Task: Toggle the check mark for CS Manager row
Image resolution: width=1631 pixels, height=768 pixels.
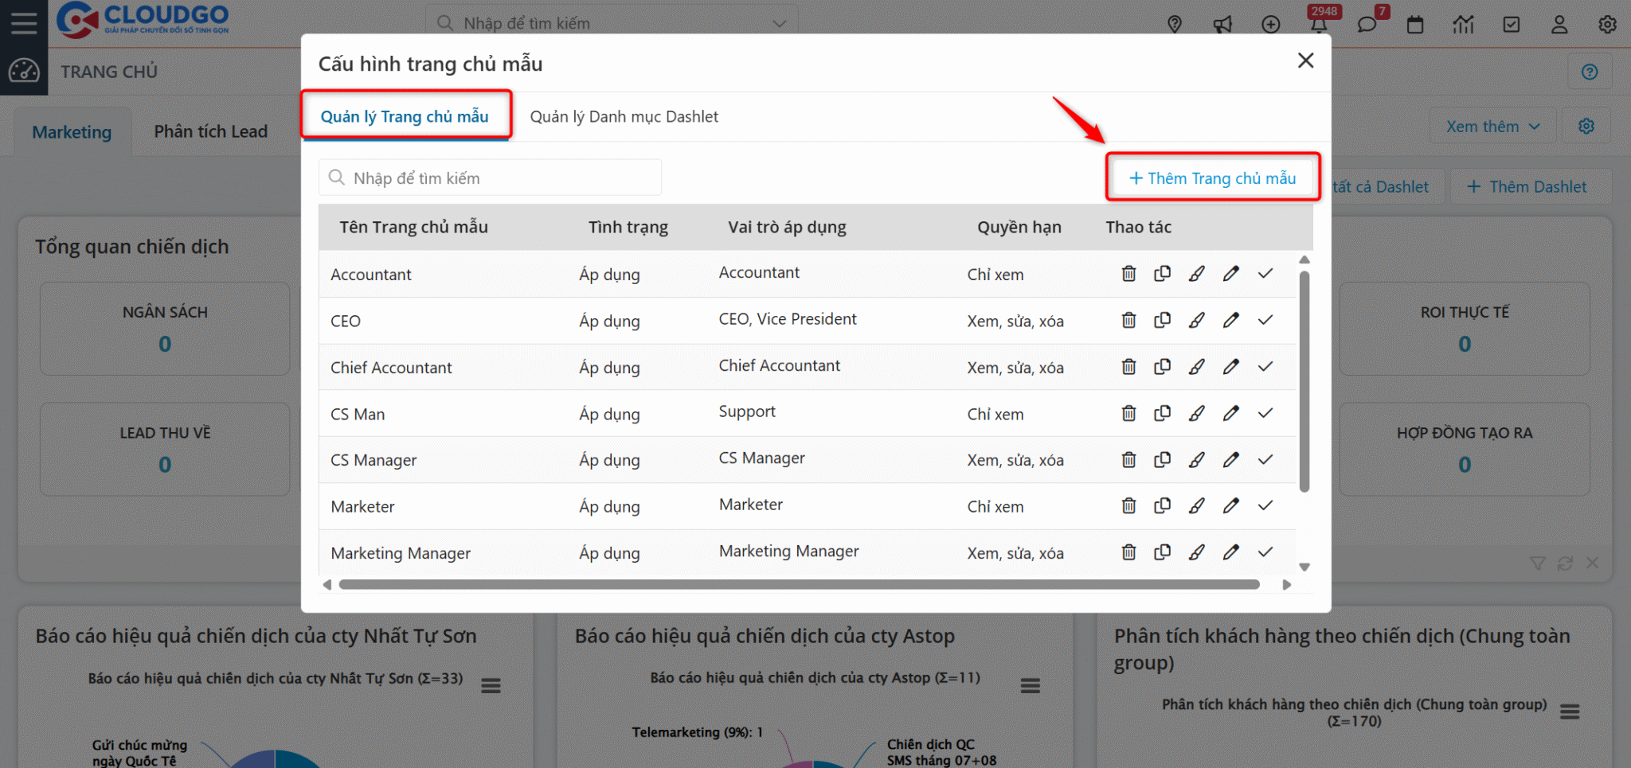Action: point(1265,459)
